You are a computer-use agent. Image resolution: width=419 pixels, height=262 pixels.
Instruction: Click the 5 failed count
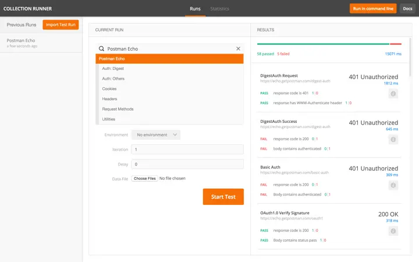point(283,54)
